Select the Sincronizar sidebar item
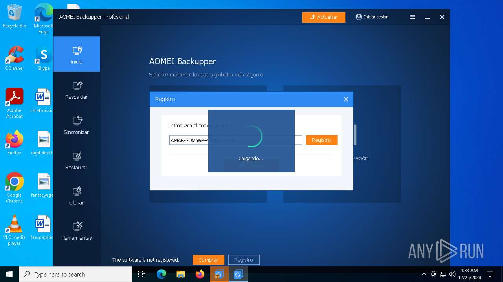Screen dimensions: 503x282 click(x=77, y=125)
